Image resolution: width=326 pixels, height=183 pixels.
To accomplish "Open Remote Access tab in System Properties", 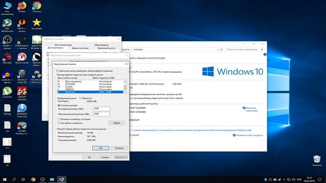I will tap(106, 48).
